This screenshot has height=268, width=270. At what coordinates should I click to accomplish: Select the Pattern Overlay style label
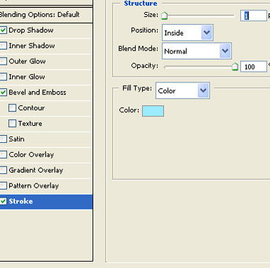tap(33, 186)
